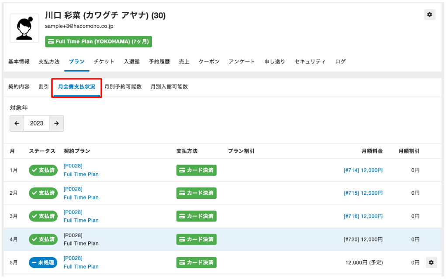Screen dimensions: 446x279
Task: Click the カード決済 badge in February row
Action: [x=196, y=193]
